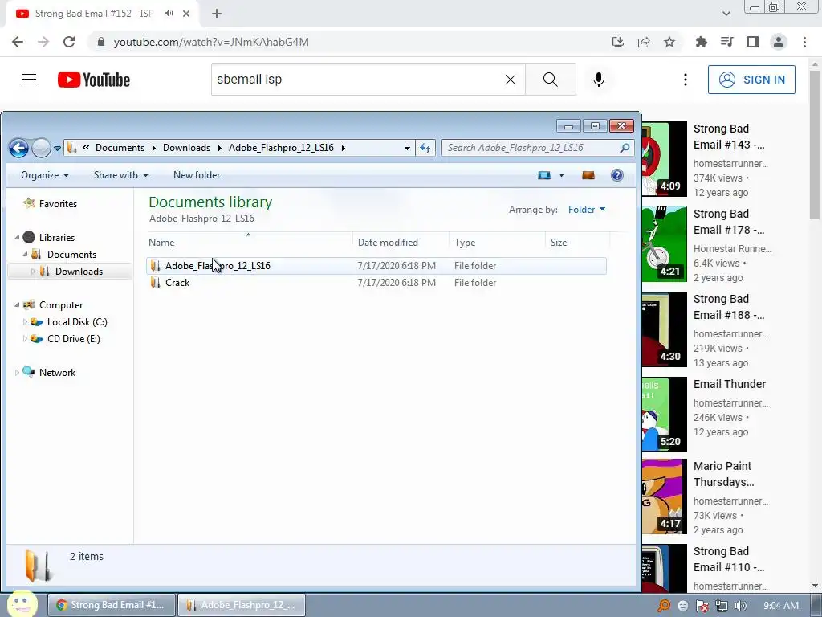Viewport: 822px width, 617px height.
Task: Click the YouTube search button
Action: pos(551,80)
